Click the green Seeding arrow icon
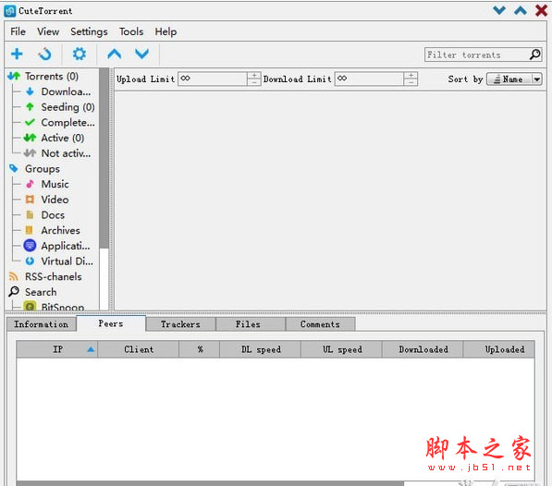 [30, 107]
